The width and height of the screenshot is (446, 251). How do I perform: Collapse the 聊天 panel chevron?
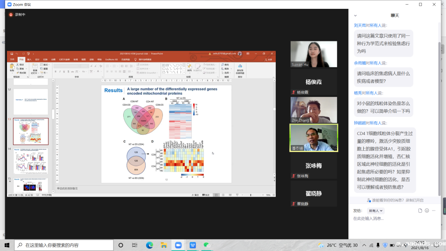[355, 15]
